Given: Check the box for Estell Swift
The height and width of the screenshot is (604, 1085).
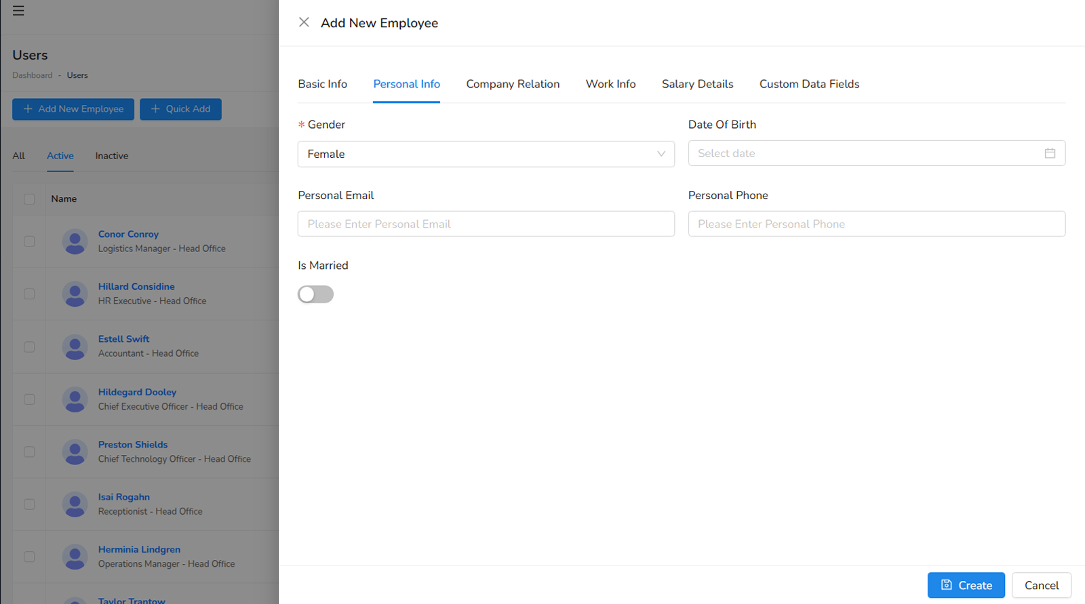Looking at the screenshot, I should [x=29, y=347].
